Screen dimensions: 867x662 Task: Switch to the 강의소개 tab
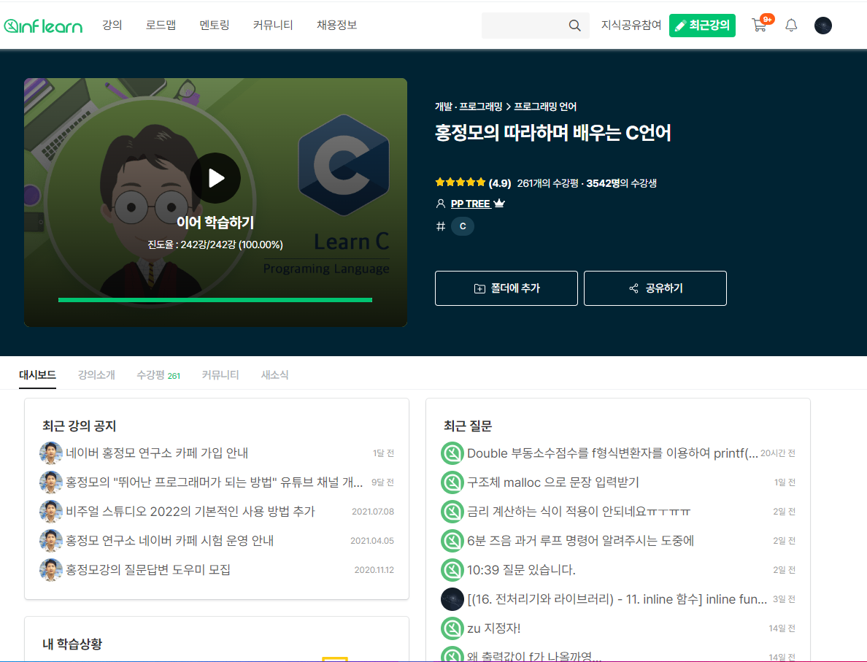coord(96,375)
